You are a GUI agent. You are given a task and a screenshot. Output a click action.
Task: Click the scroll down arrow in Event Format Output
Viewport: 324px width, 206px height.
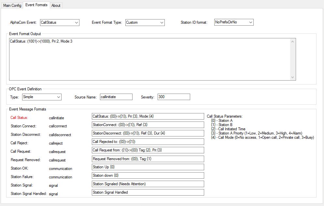pyautogui.click(x=292, y=77)
